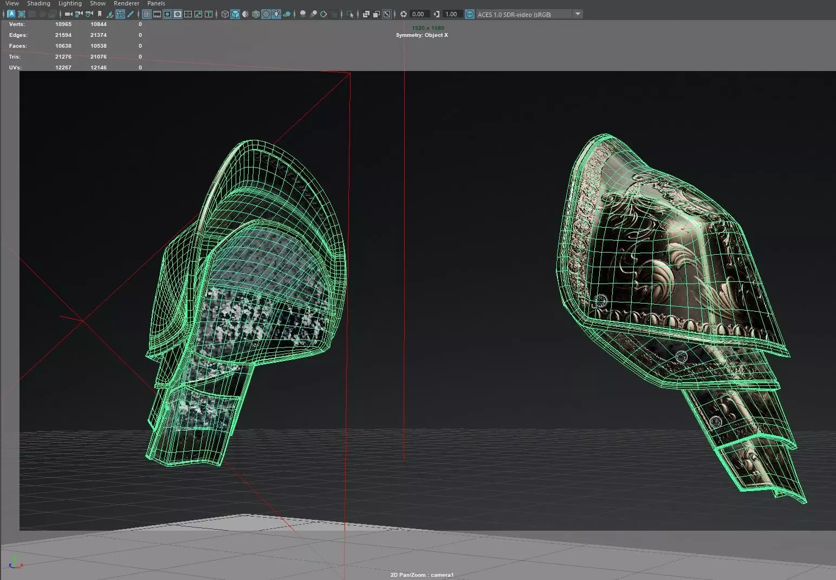Toggle the Motion Blur icon

point(314,14)
